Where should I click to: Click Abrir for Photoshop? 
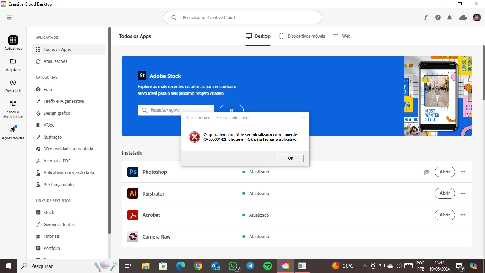click(x=445, y=172)
